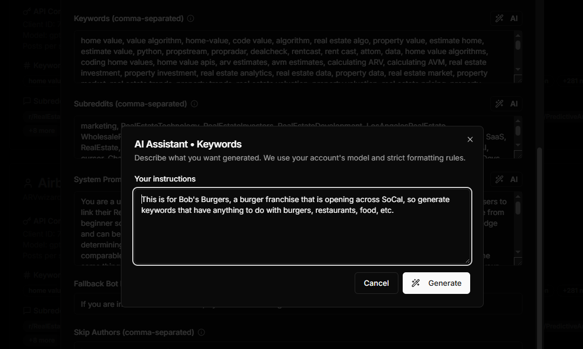Click the Generate button with wand icon
Image resolution: width=583 pixels, height=349 pixels.
pyautogui.click(x=436, y=283)
